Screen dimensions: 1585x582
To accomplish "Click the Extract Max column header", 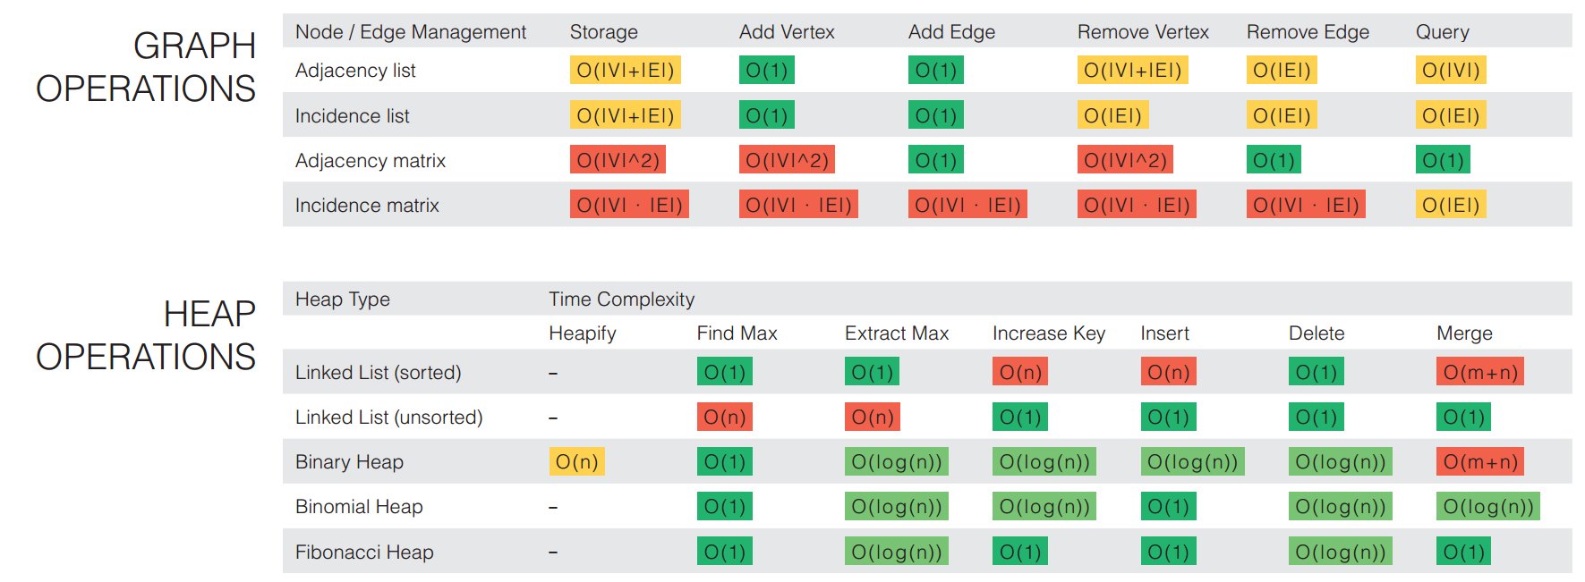I will [896, 333].
